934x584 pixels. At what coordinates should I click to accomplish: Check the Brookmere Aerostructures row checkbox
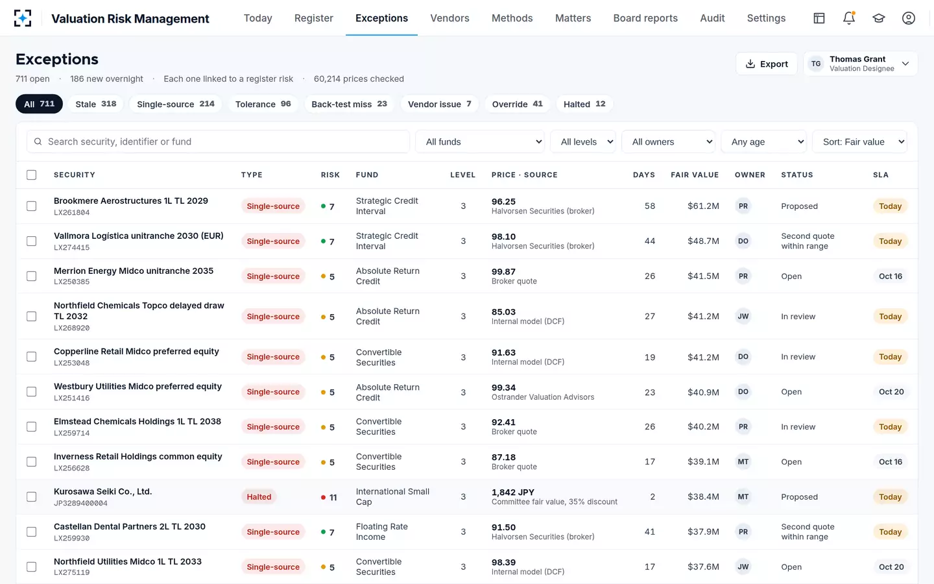click(x=31, y=206)
